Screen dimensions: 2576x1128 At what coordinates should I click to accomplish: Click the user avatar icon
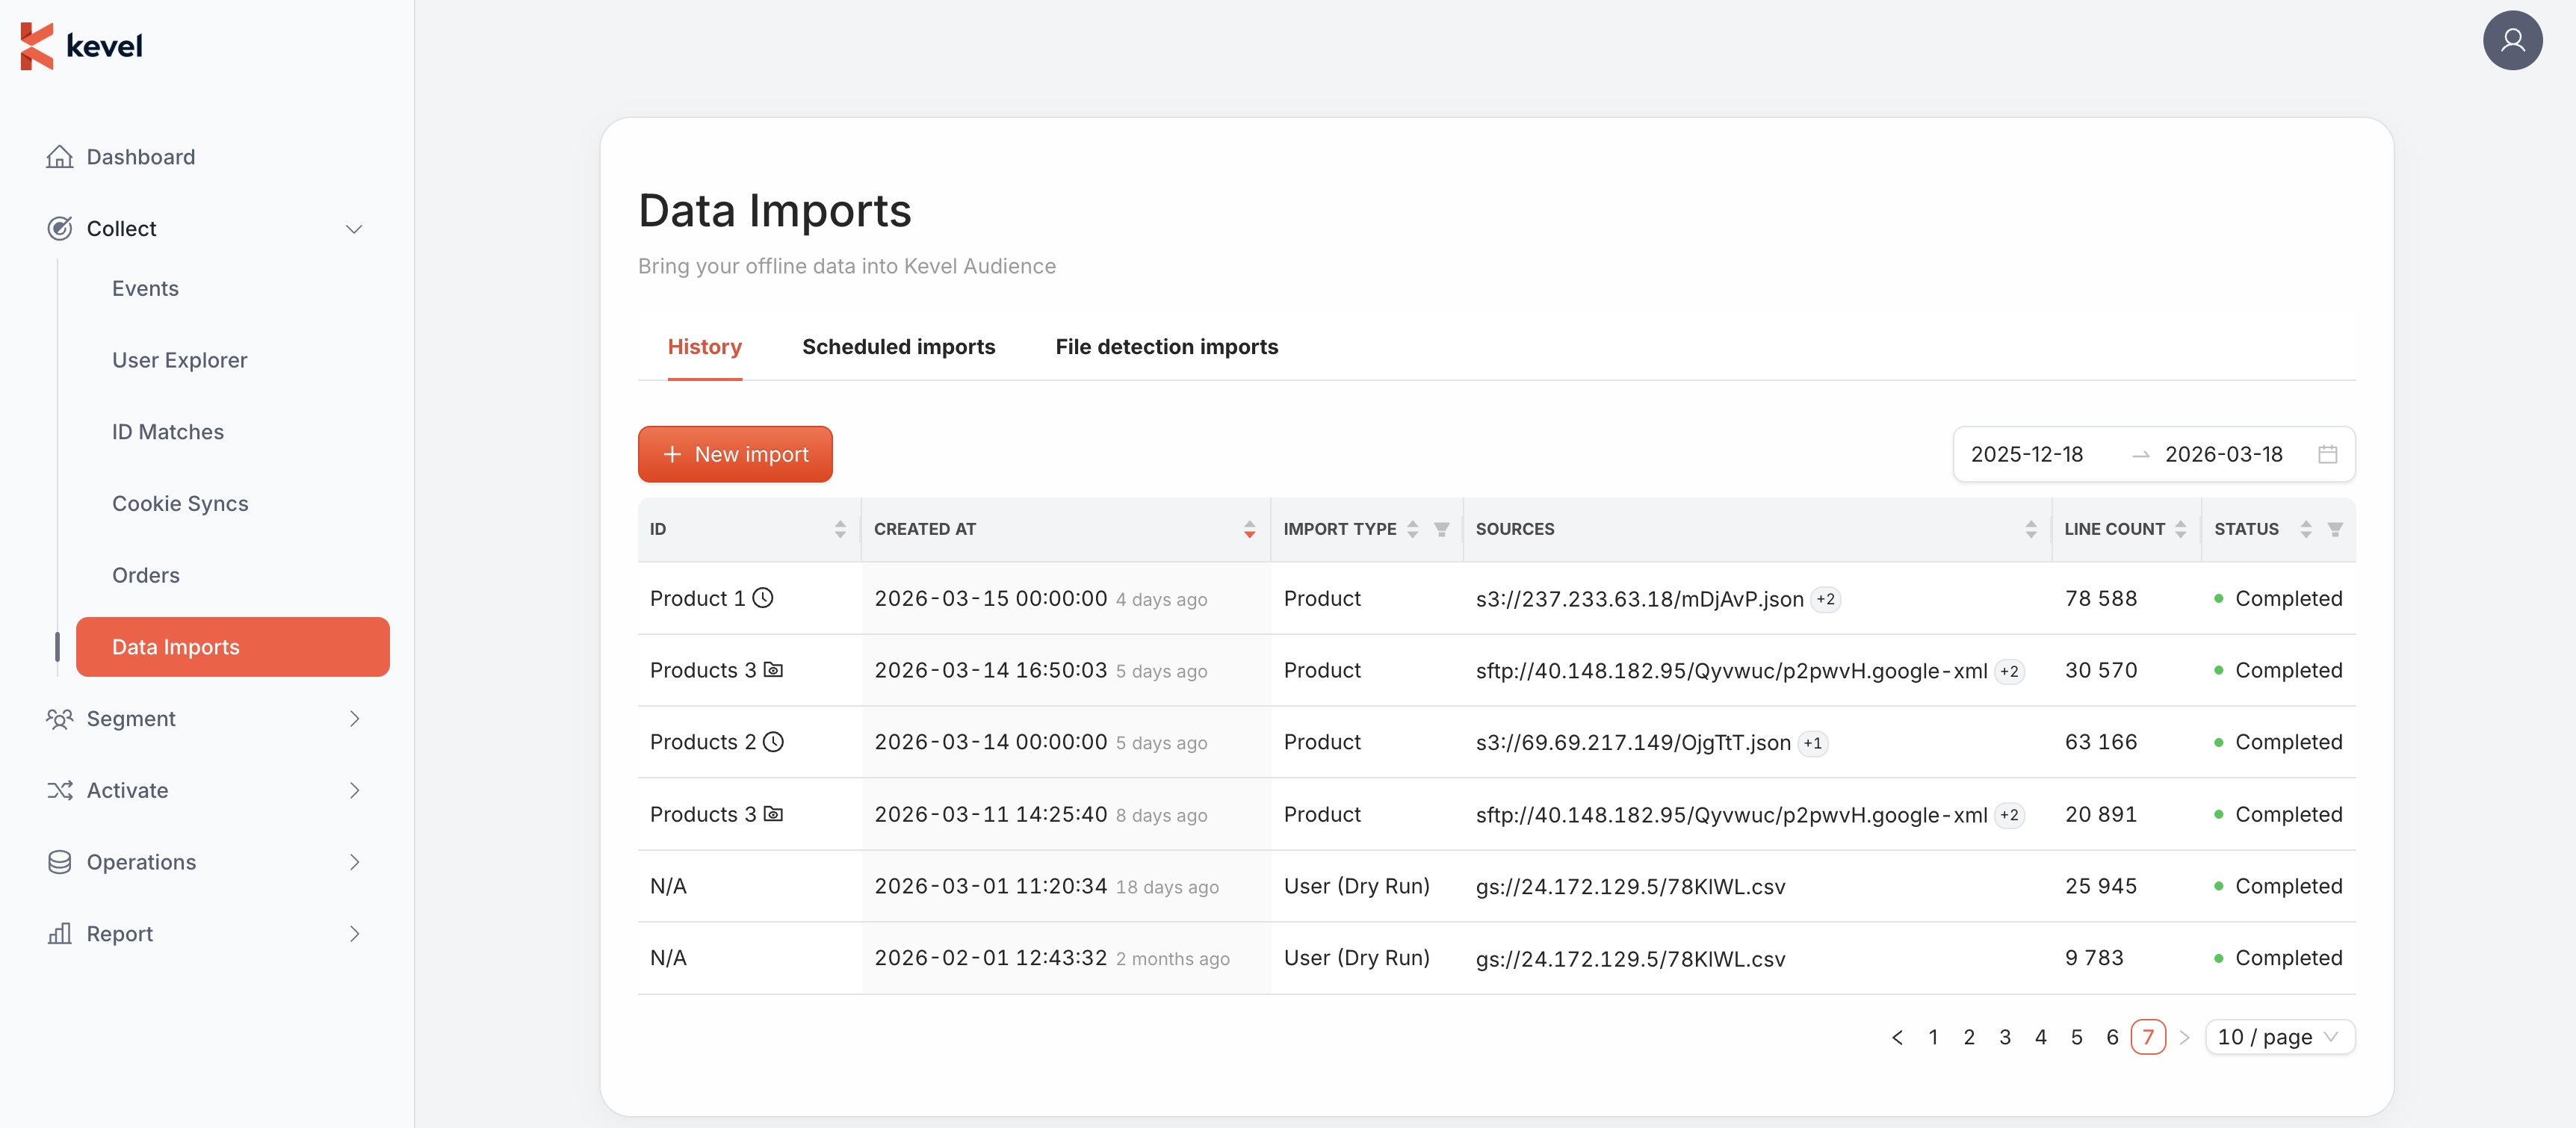pos(2513,40)
